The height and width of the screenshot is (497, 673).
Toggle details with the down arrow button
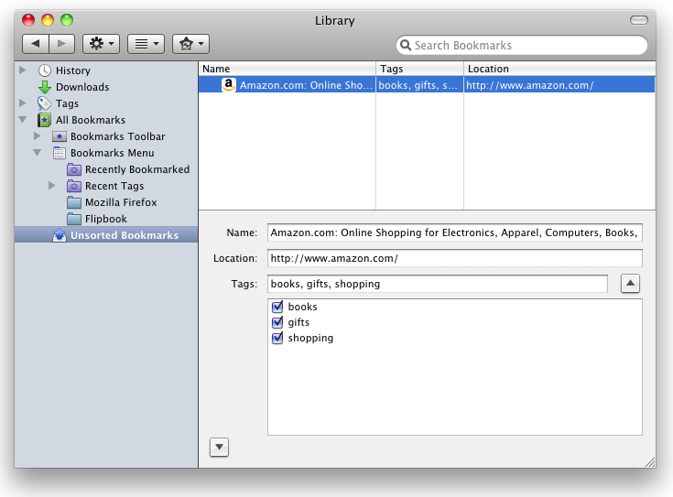point(220,448)
